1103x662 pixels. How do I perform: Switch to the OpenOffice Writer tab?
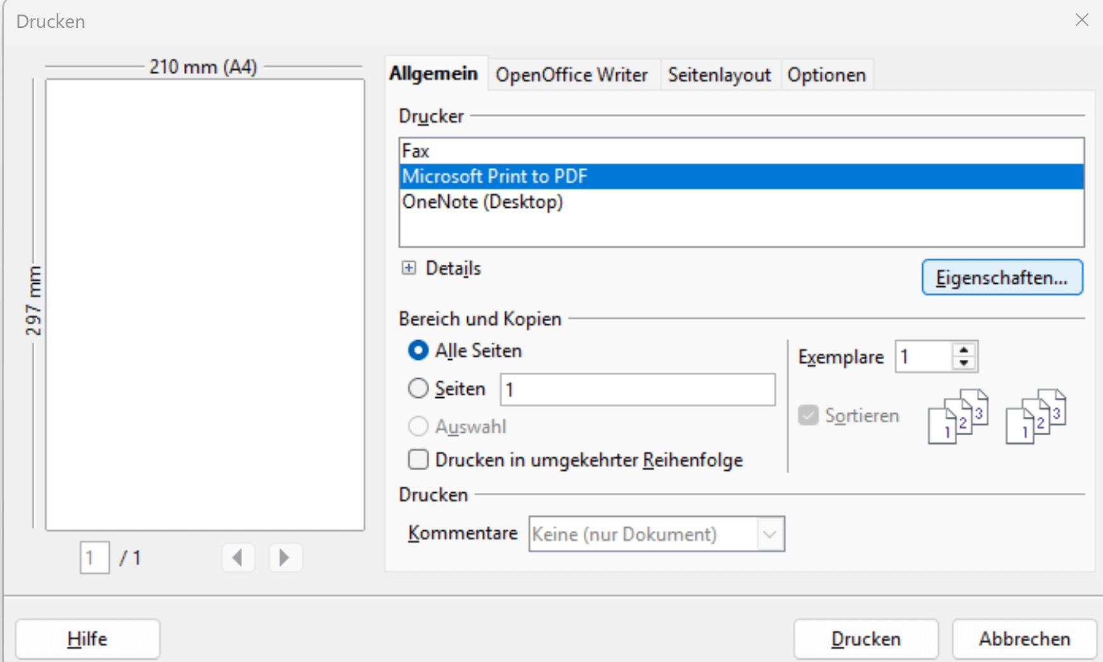tap(571, 75)
